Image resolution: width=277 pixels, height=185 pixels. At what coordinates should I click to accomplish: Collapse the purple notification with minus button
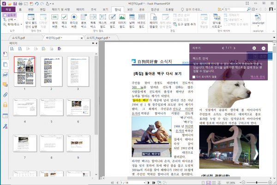[x=264, y=48]
